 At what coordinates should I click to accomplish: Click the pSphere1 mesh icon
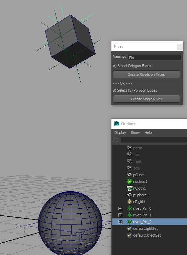click(x=129, y=195)
